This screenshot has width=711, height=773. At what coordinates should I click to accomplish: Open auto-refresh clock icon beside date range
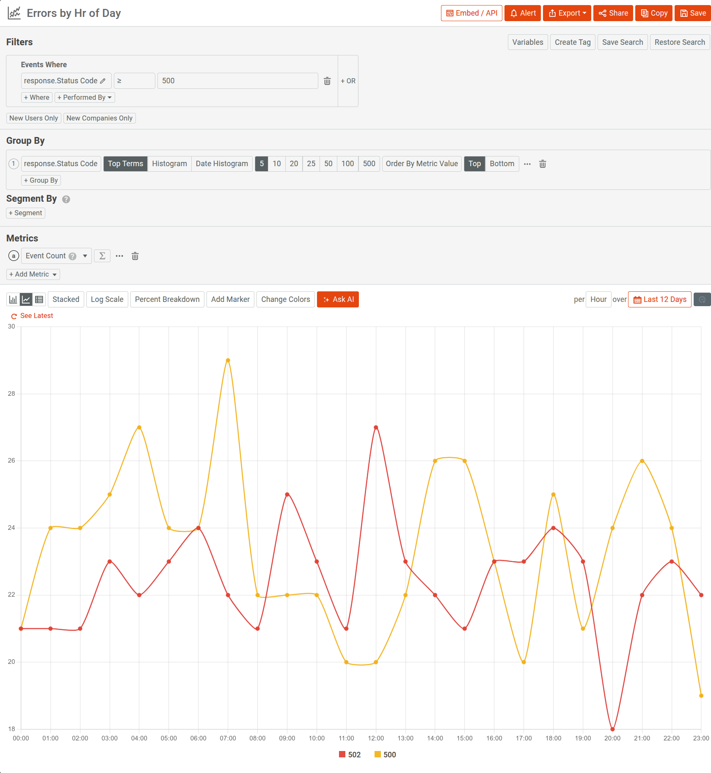pos(702,299)
